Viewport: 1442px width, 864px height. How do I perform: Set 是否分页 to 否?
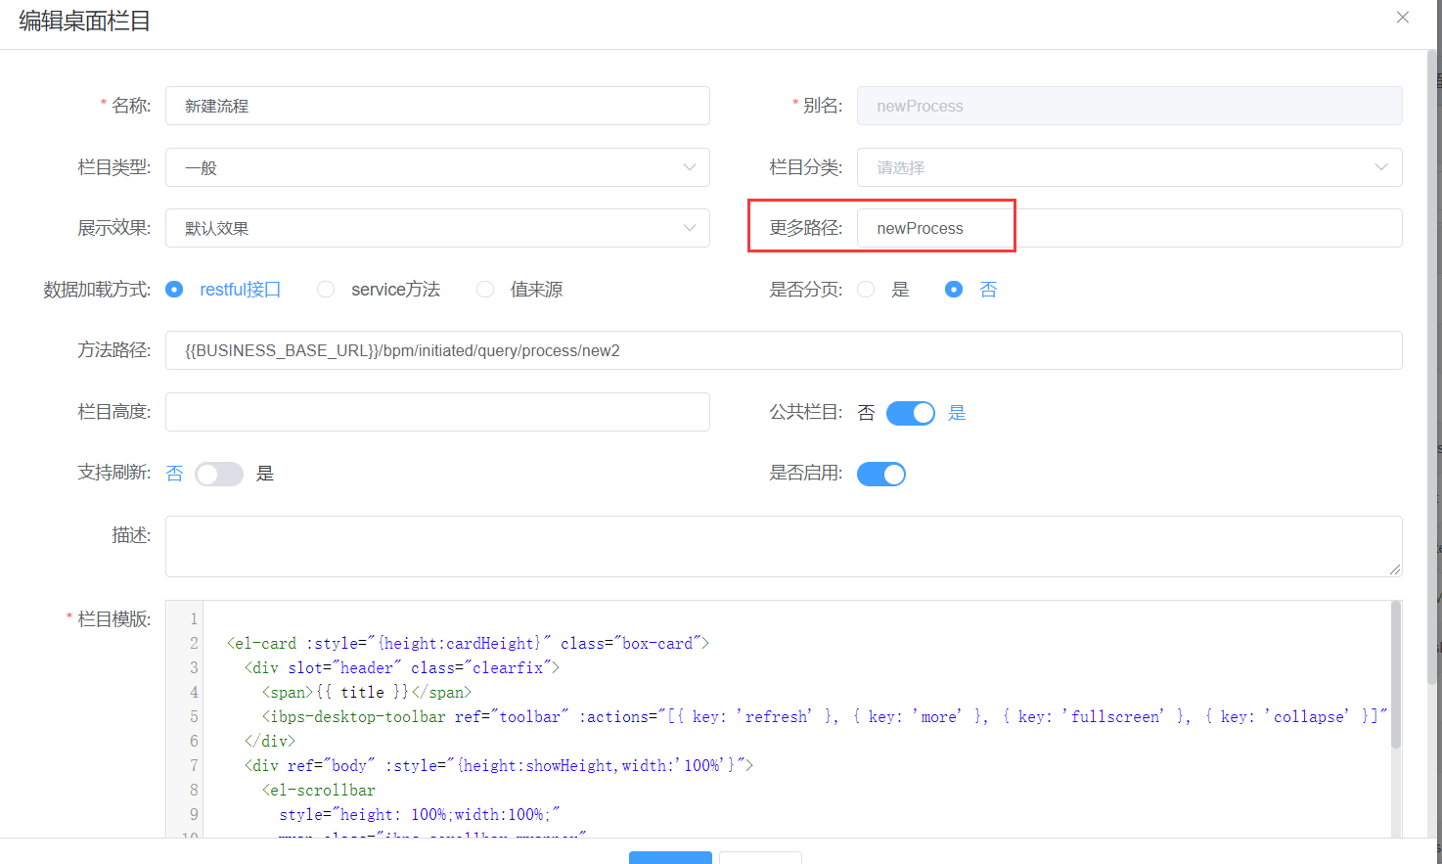[x=954, y=290]
